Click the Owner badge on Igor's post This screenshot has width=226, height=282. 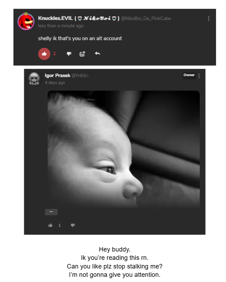pos(189,75)
